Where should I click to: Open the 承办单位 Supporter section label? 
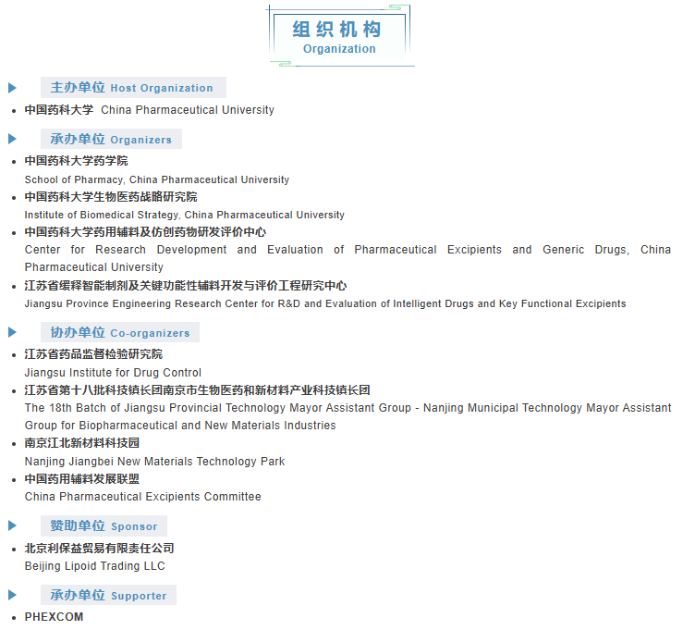108,596
